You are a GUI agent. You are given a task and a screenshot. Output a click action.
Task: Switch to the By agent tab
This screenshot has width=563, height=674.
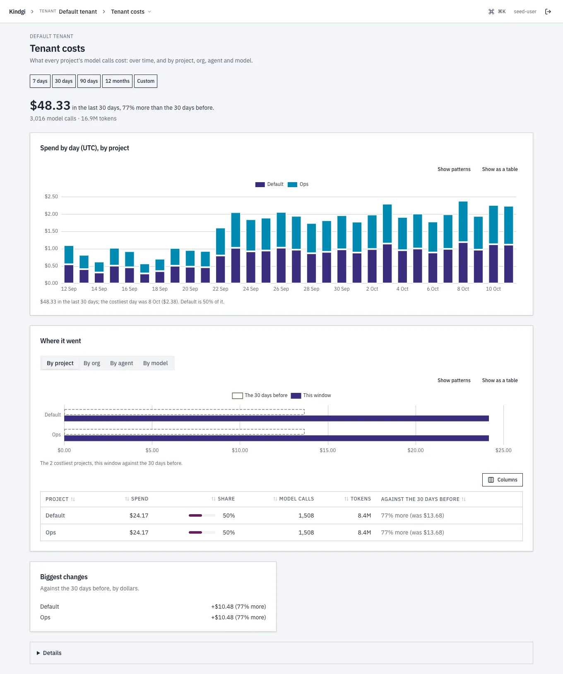pyautogui.click(x=122, y=363)
